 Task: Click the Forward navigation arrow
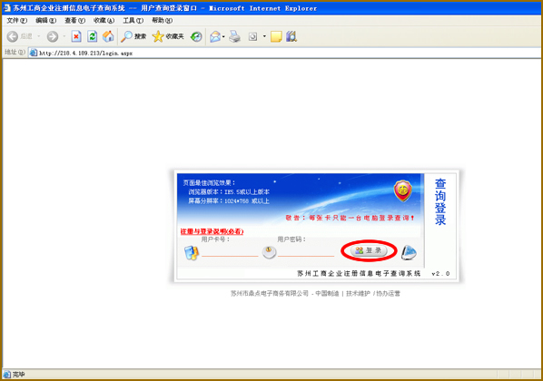point(53,36)
